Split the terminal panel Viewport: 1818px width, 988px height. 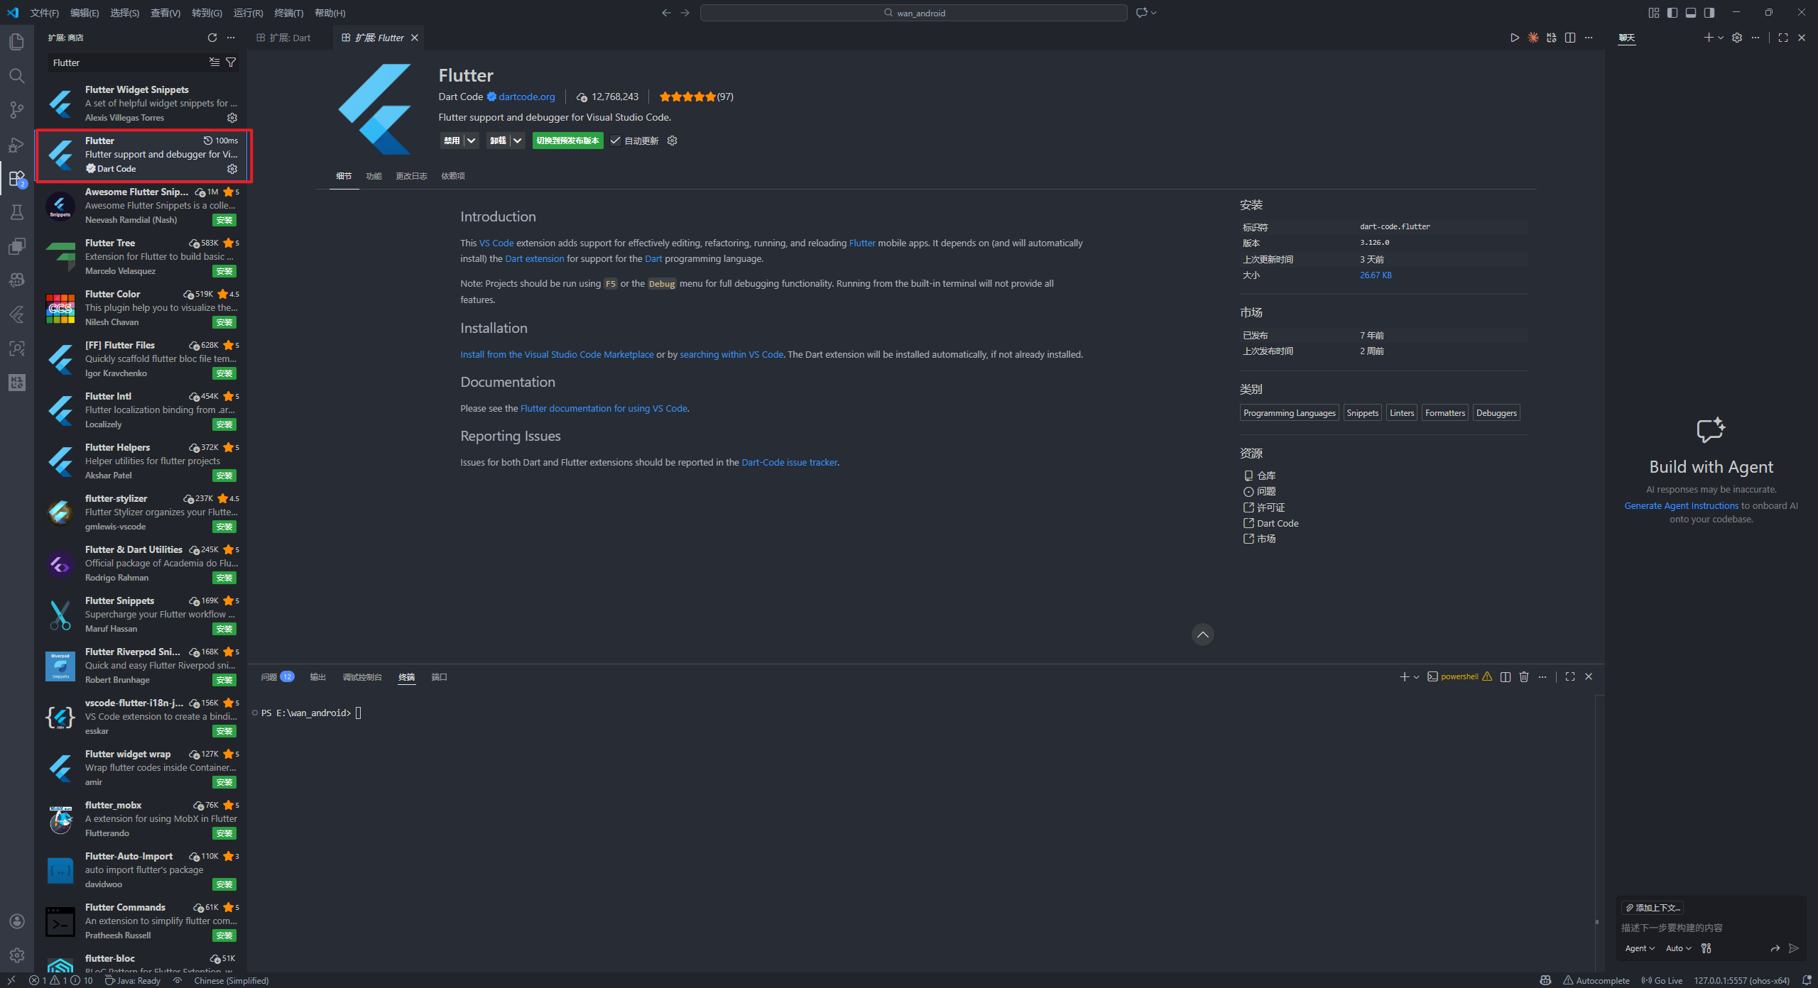tap(1505, 676)
